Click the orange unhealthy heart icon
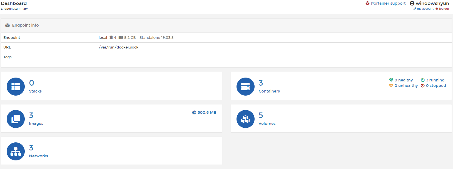453x169 pixels. [x=391, y=86]
